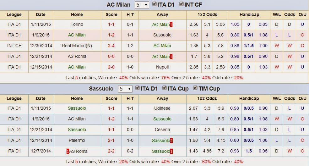Click red card icon beside AS Roma home
The image size is (309, 166).
pyautogui.click(x=68, y=151)
